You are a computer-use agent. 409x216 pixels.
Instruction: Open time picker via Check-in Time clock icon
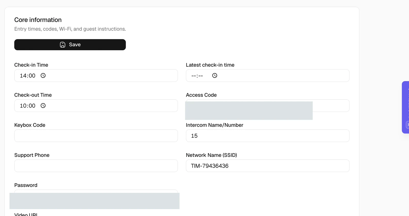pos(43,75)
